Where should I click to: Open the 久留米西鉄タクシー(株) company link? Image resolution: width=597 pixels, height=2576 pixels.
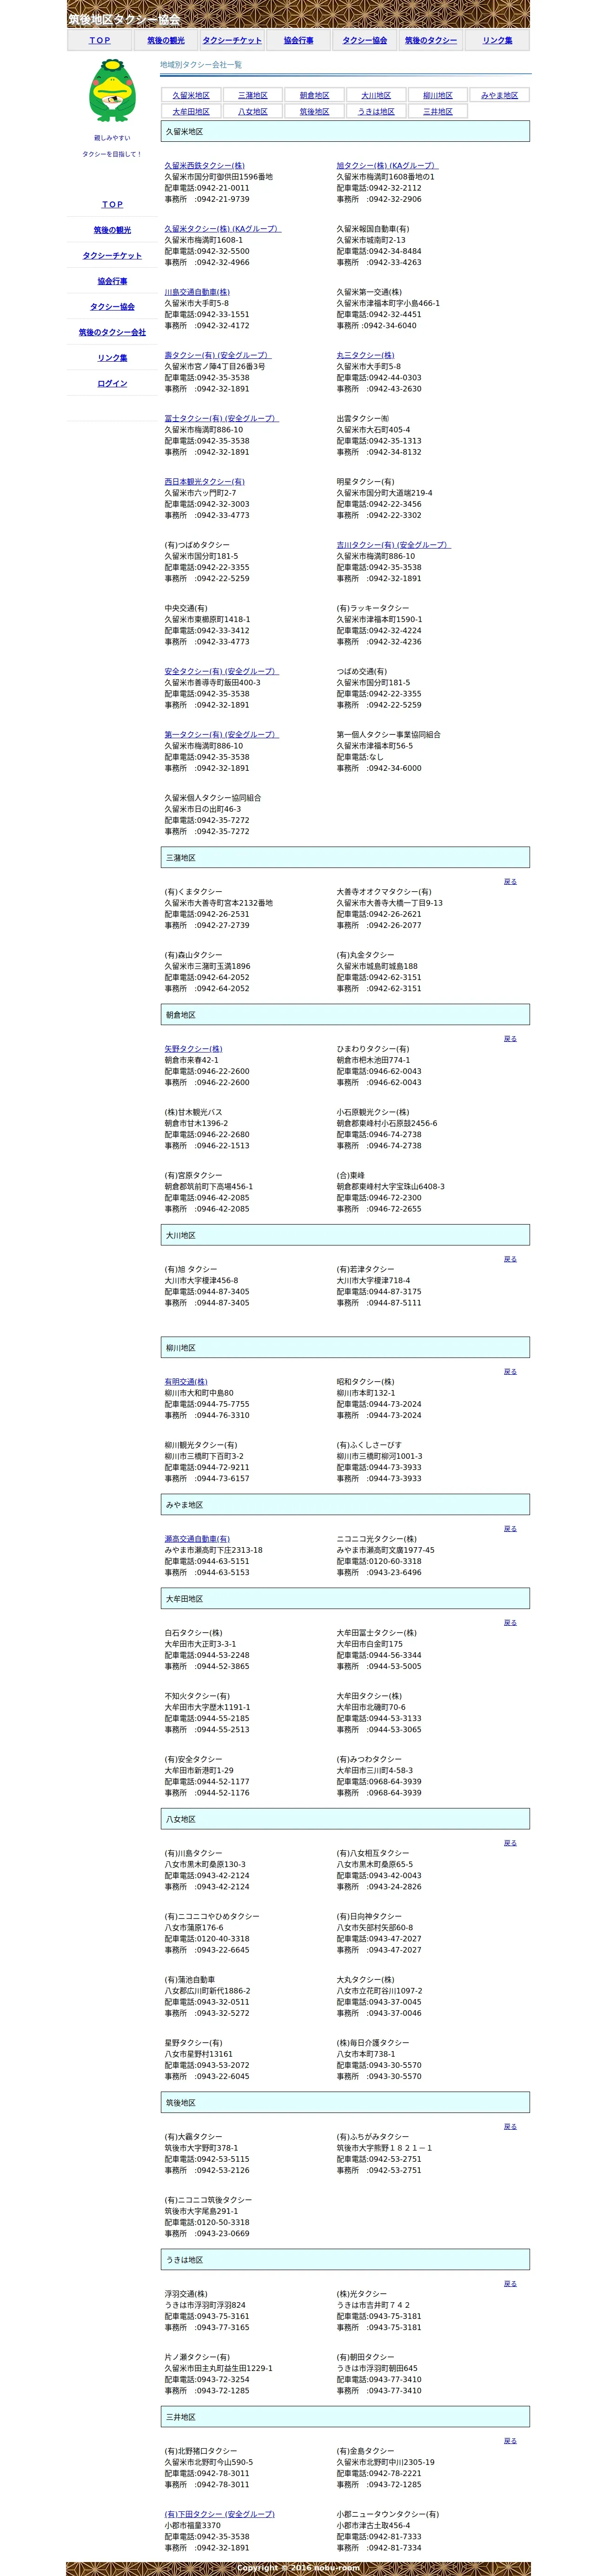[x=204, y=165]
